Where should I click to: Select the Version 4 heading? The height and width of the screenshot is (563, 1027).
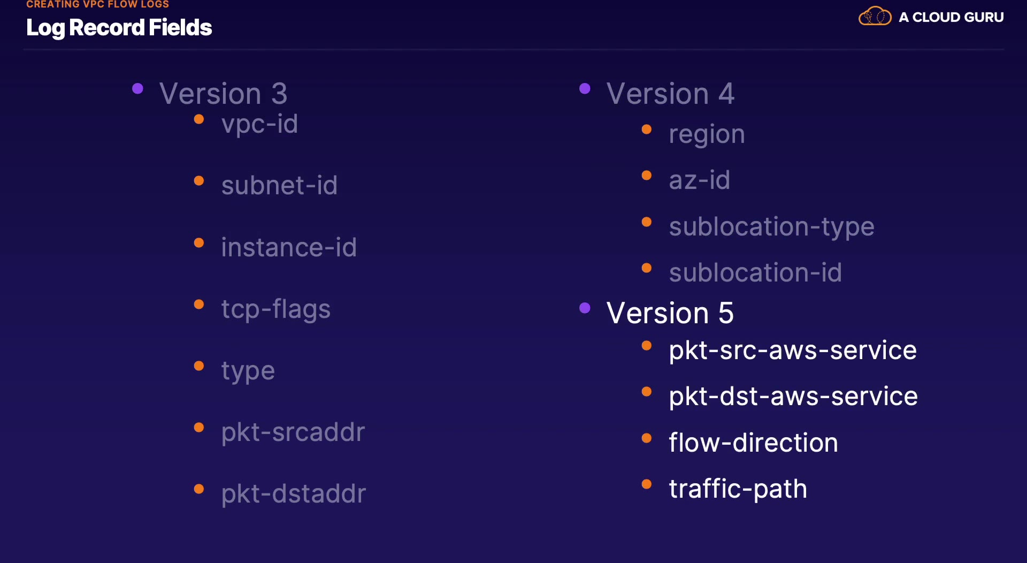point(670,94)
